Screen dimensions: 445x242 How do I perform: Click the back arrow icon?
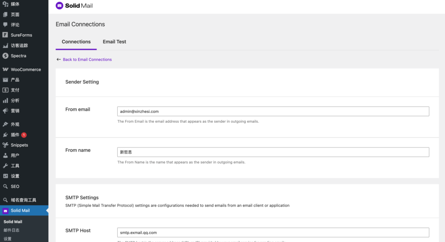click(x=59, y=59)
